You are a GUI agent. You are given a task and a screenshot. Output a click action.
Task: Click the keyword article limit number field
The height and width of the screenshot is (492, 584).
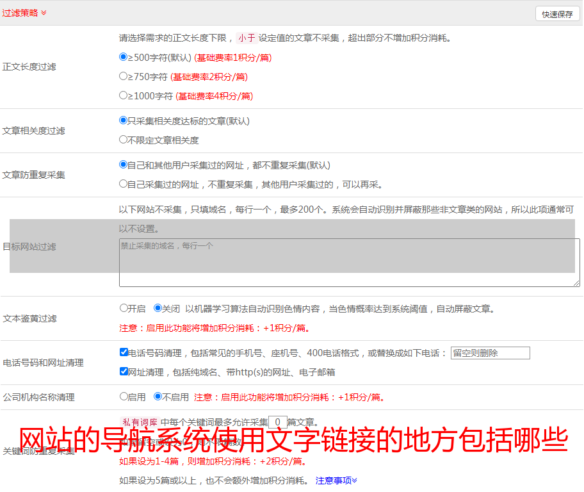coord(277,422)
